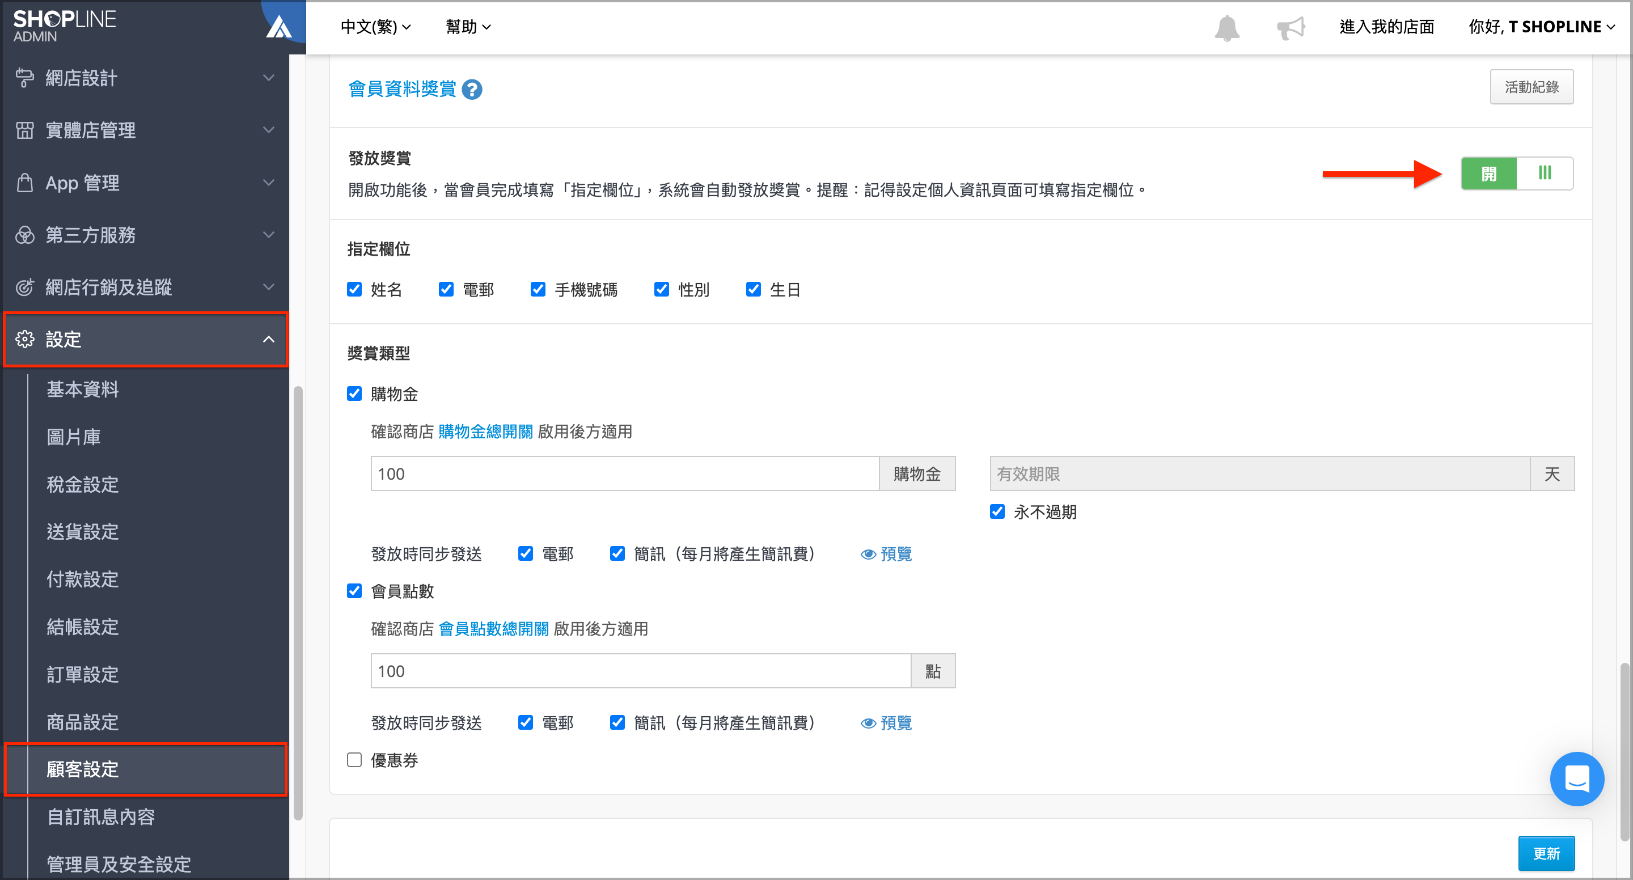Image resolution: width=1633 pixels, height=880 pixels.
Task: Click the 有效期限 days input field
Action: tap(1259, 473)
